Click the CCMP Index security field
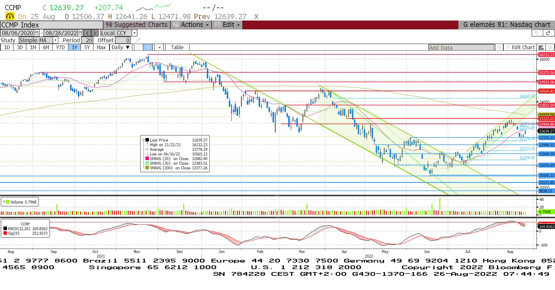The width and height of the screenshot is (555, 290). [52, 25]
